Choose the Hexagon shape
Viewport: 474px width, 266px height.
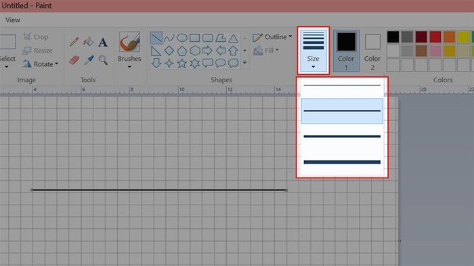tap(195, 51)
